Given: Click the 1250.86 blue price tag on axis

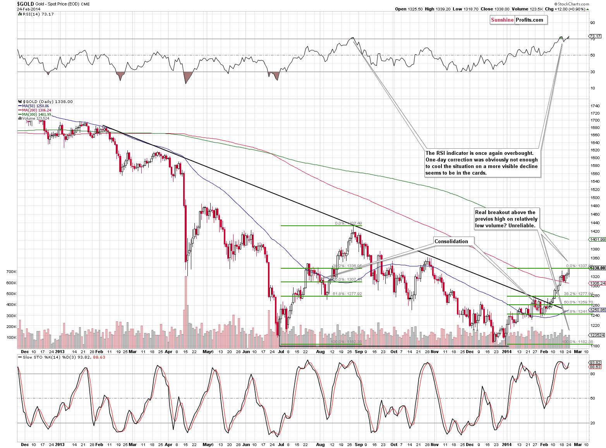Looking at the screenshot, I should [598, 310].
